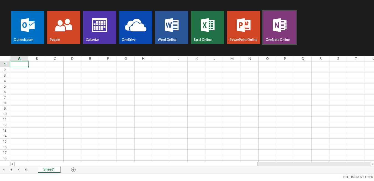Select column Q header

click(x=303, y=59)
